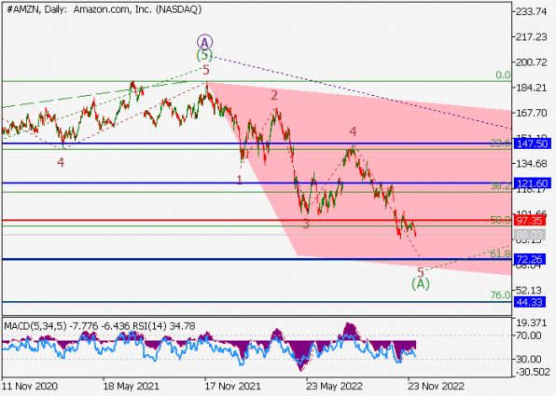The height and width of the screenshot is (396, 556).
Task: Click the green (5) wave label
Action: (x=204, y=56)
